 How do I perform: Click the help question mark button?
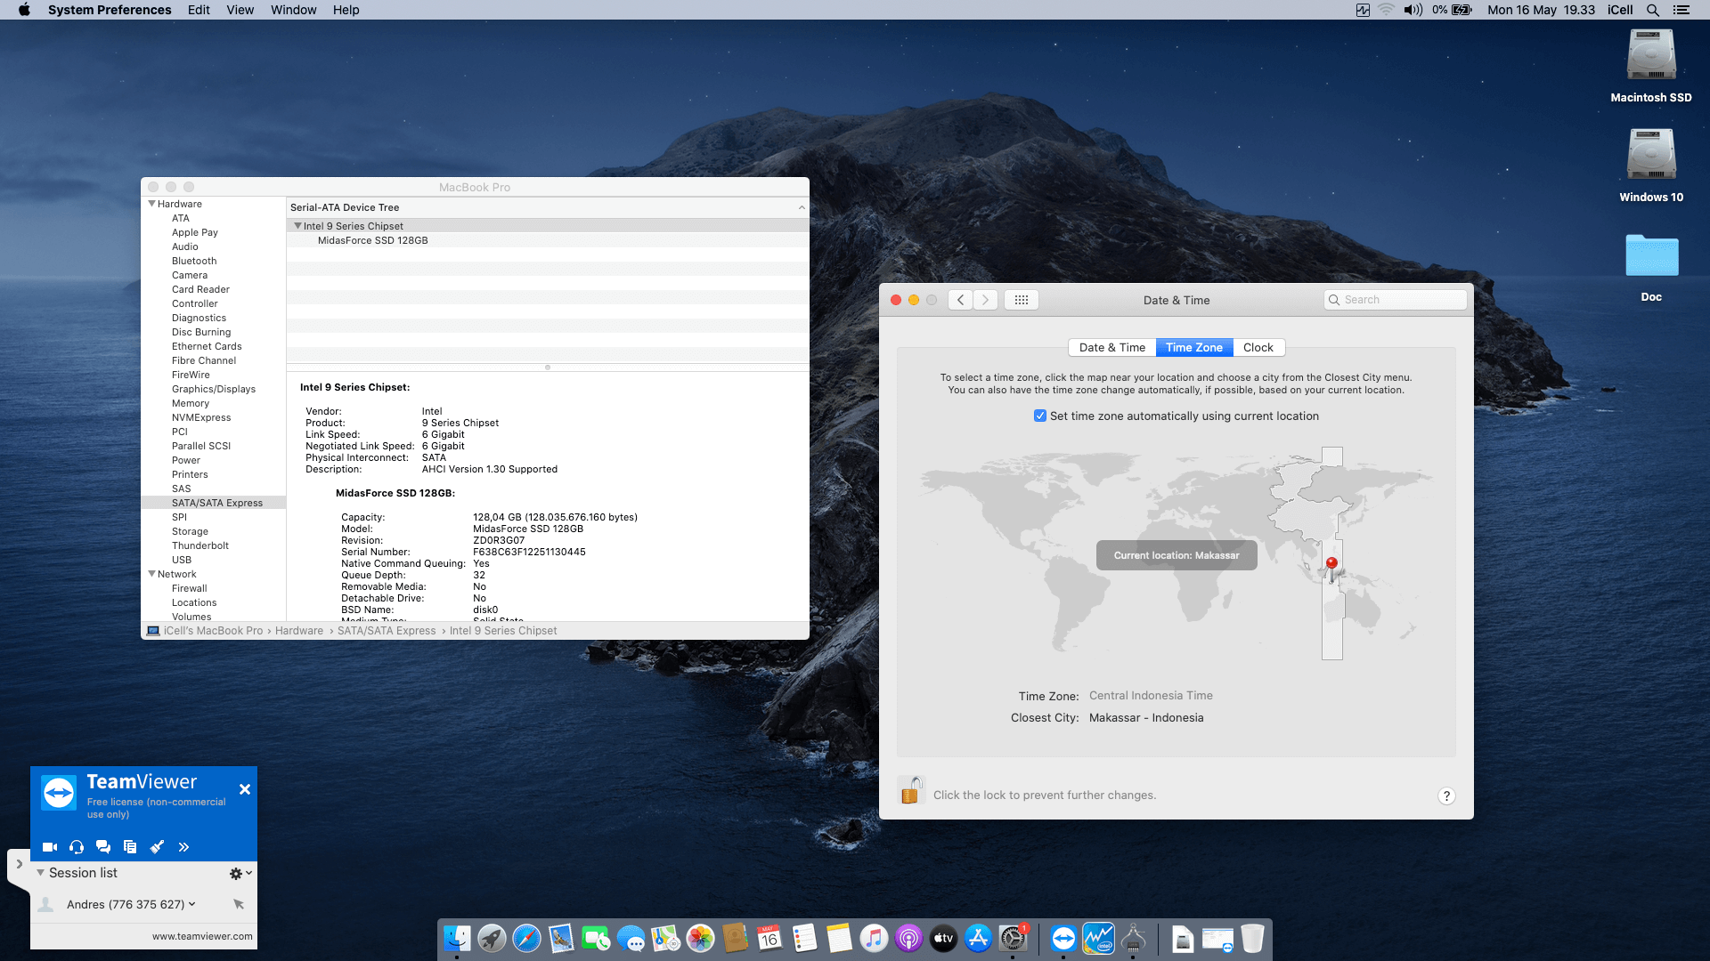point(1446,796)
